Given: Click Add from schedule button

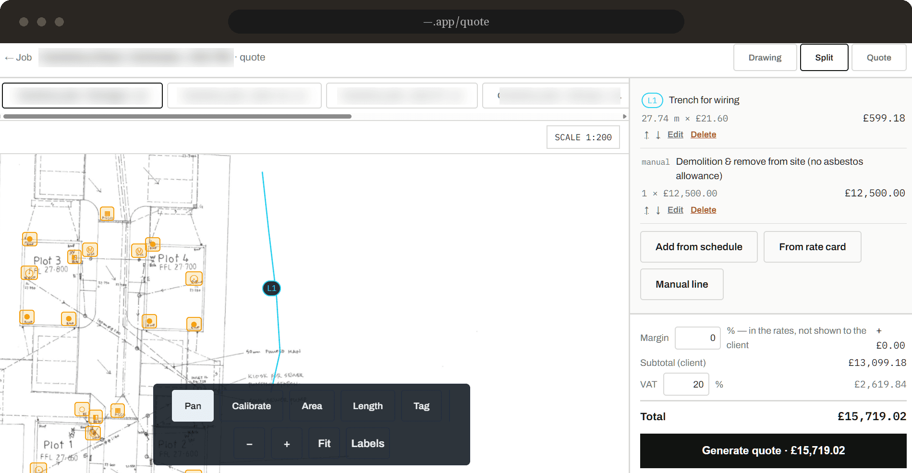Looking at the screenshot, I should point(699,247).
